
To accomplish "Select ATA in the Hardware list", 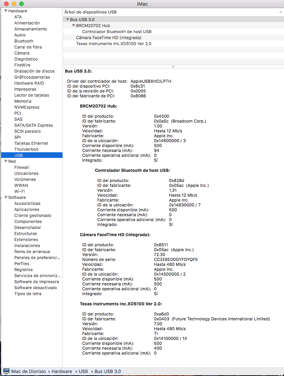I will tap(18, 17).
